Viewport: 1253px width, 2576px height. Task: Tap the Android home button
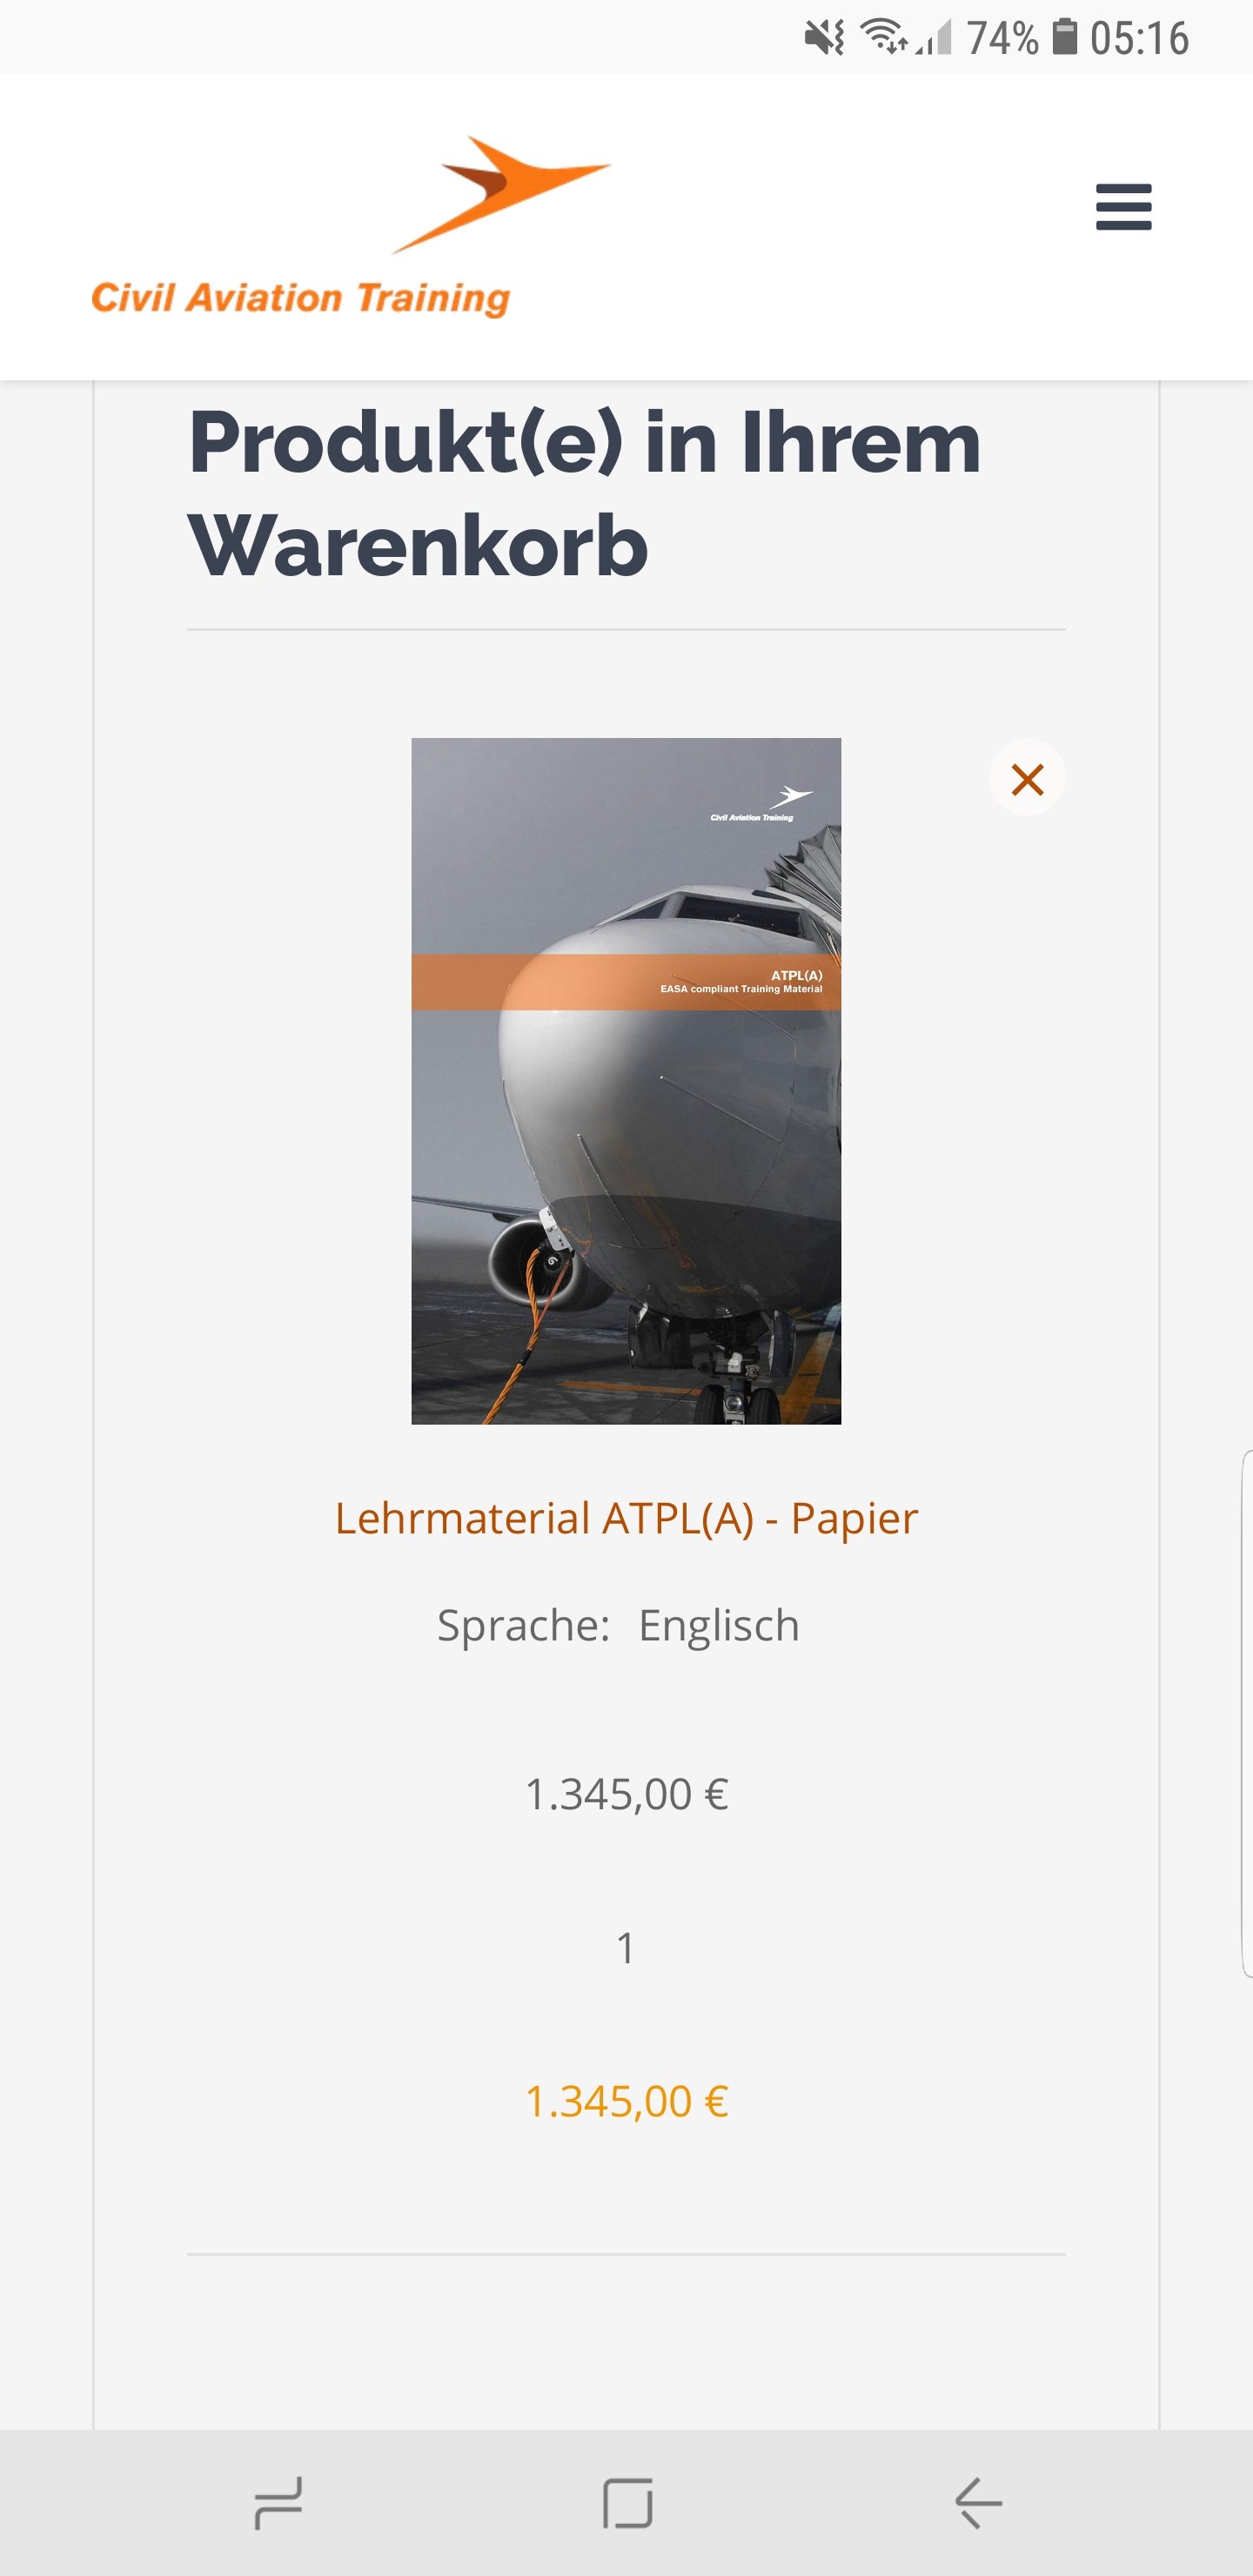click(x=627, y=2503)
